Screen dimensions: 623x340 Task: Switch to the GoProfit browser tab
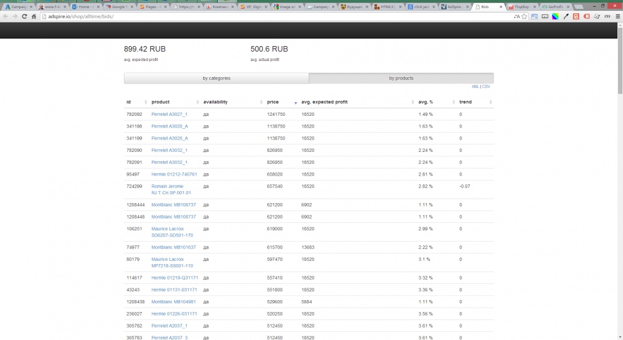[556, 7]
